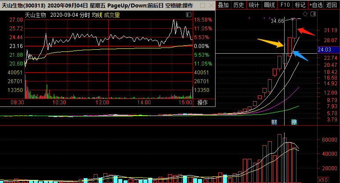Click the highlighted 24.03 price label
The height and width of the screenshot is (183, 340).
coord(328,50)
